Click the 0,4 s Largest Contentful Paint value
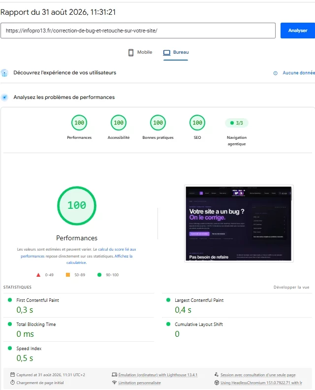Viewport: 315px width, 390px height. tap(183, 310)
